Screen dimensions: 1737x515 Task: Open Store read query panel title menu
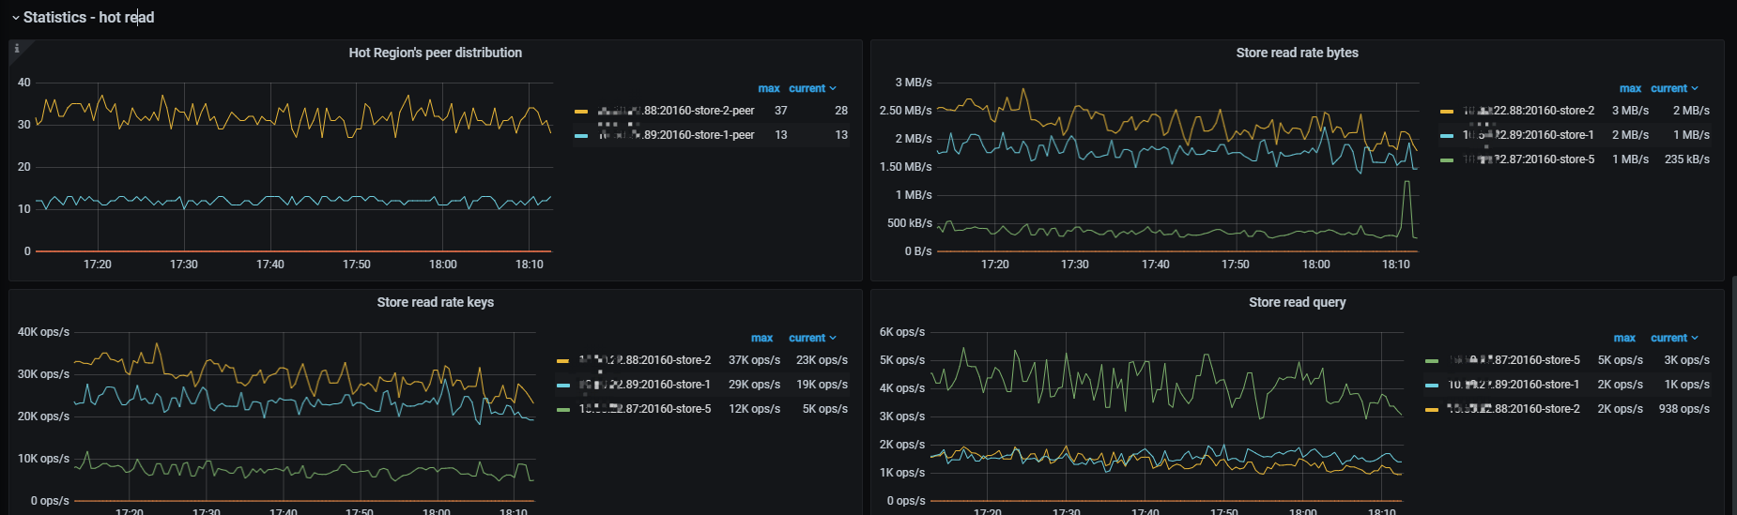point(1297,302)
